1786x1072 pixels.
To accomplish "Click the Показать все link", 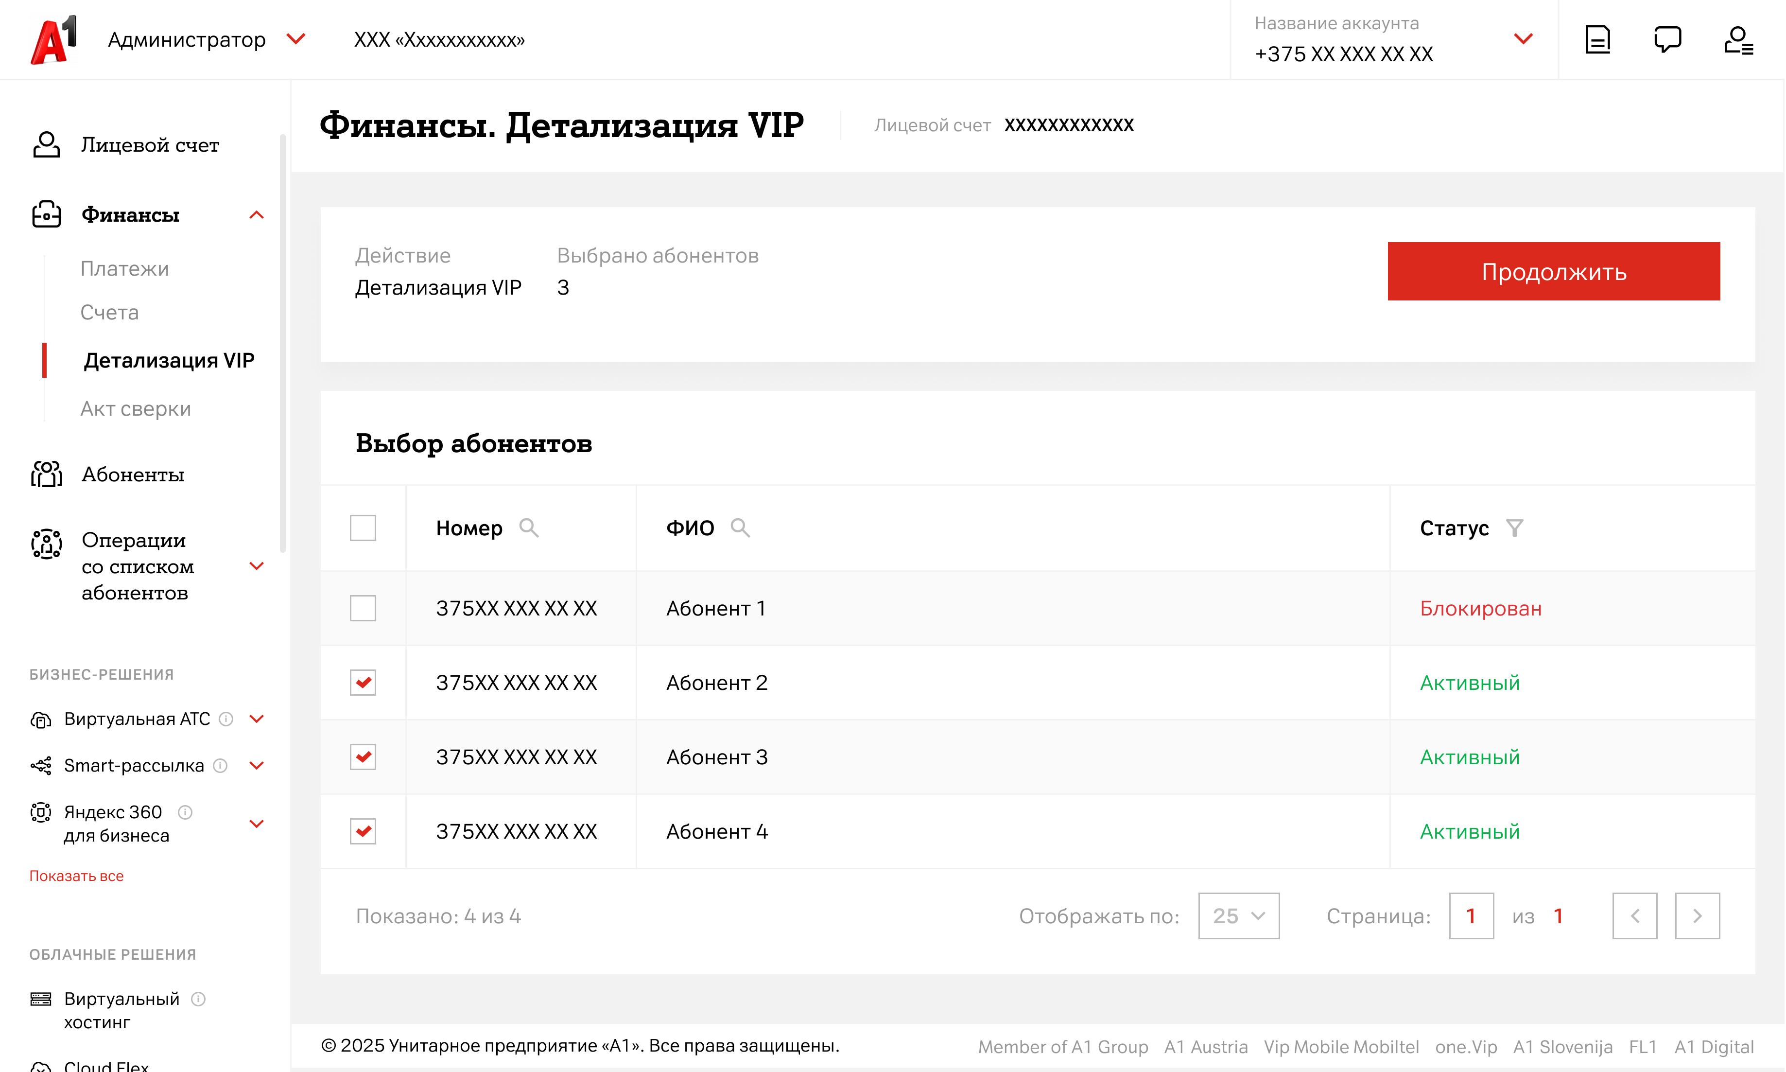I will 76,876.
